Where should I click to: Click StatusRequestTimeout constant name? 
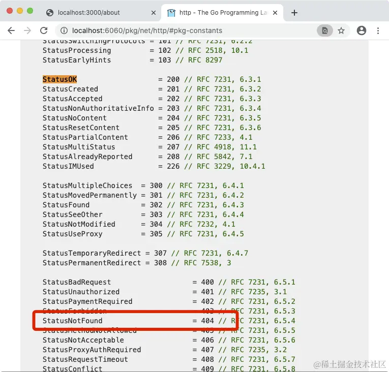point(85,360)
